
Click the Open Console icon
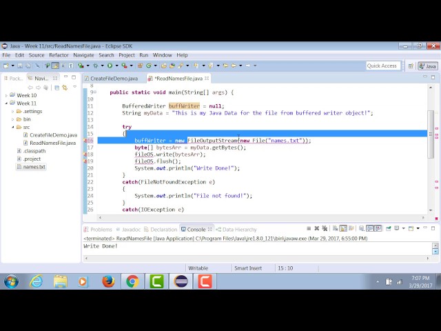(411, 228)
